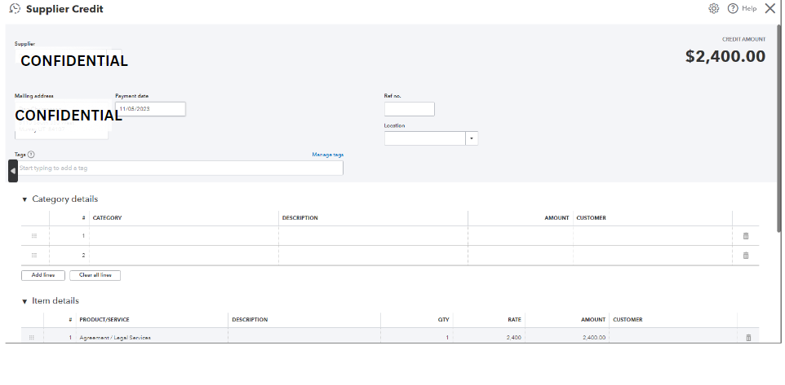The height and width of the screenshot is (385, 785).
Task: Click the Help question mark icon
Action: (733, 8)
